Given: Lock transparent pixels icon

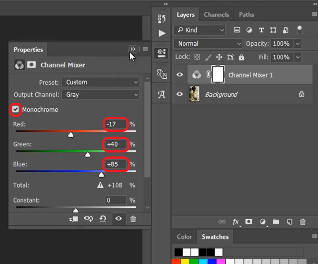Looking at the screenshot, I should [197, 57].
